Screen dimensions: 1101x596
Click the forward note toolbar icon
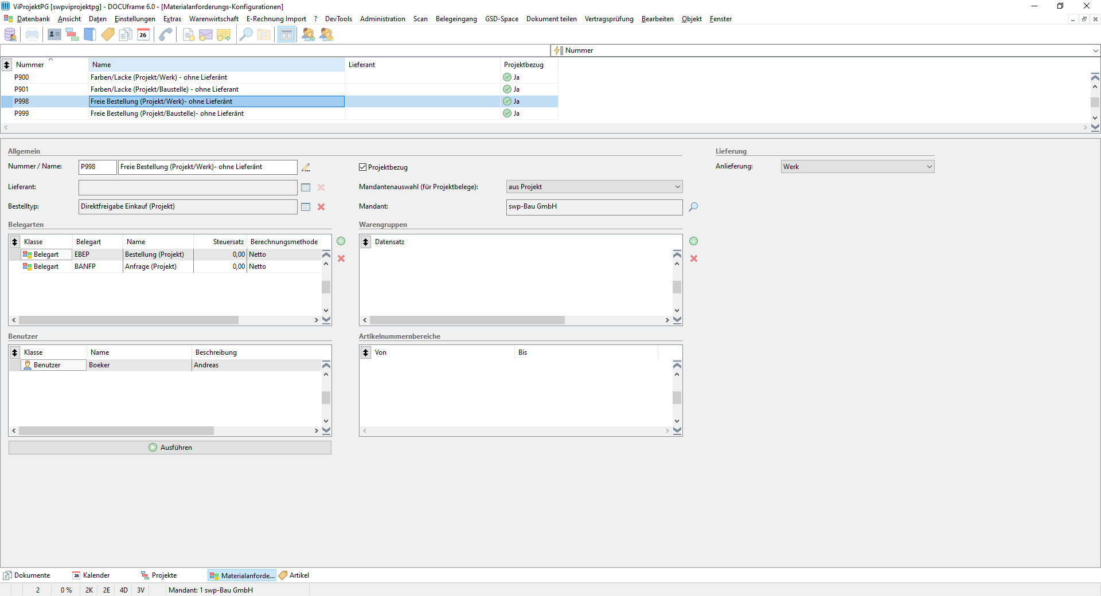(x=224, y=35)
